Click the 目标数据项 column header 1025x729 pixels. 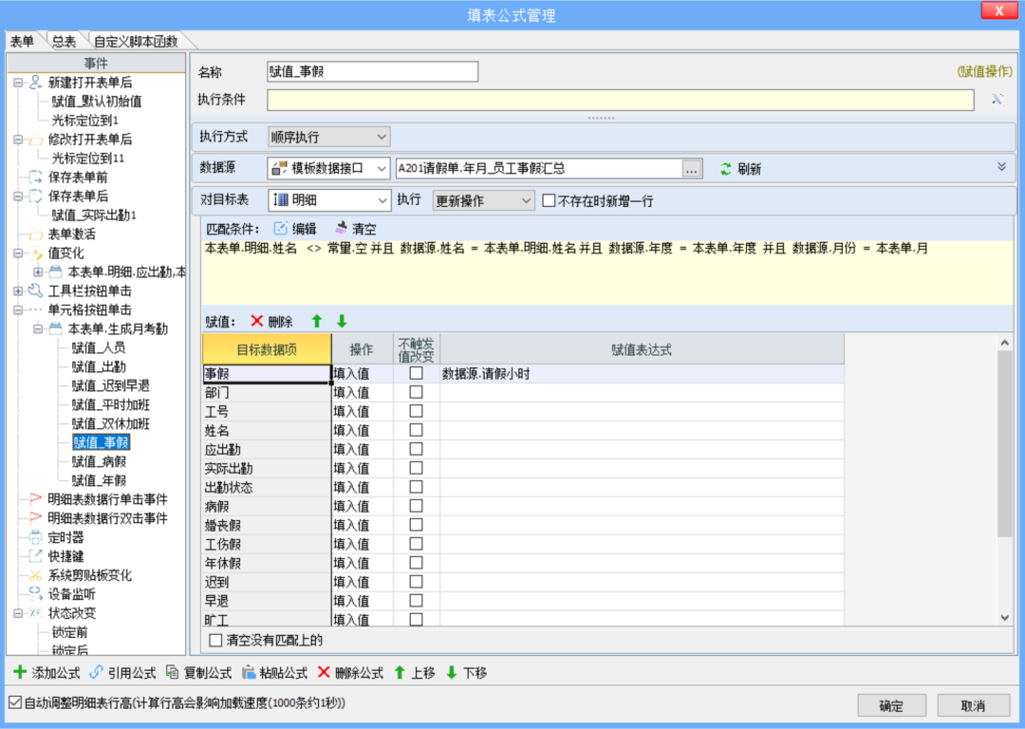(x=267, y=349)
